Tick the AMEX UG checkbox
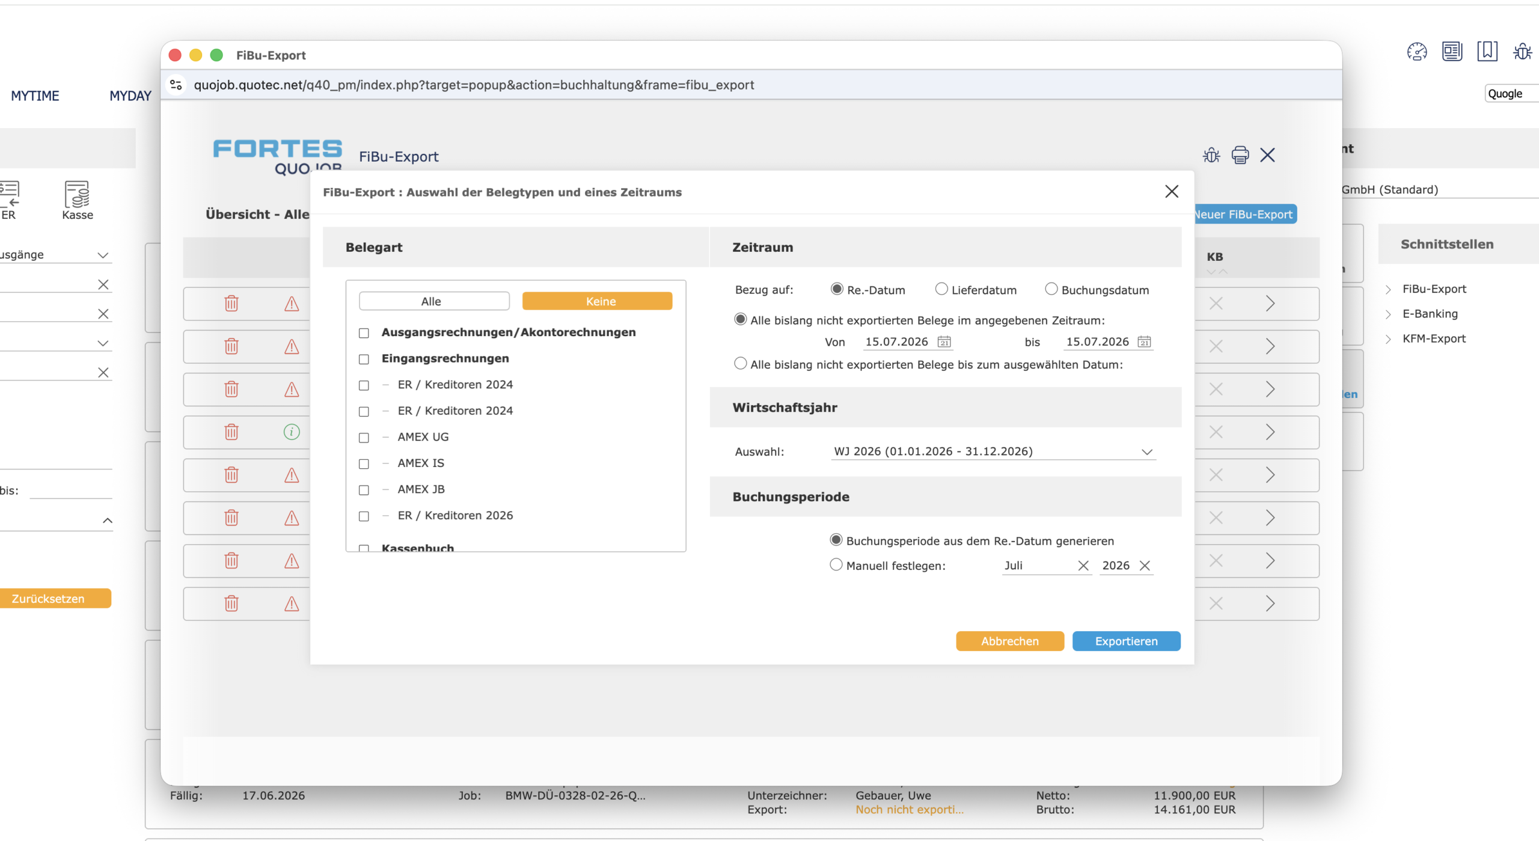This screenshot has height=841, width=1539. (364, 438)
